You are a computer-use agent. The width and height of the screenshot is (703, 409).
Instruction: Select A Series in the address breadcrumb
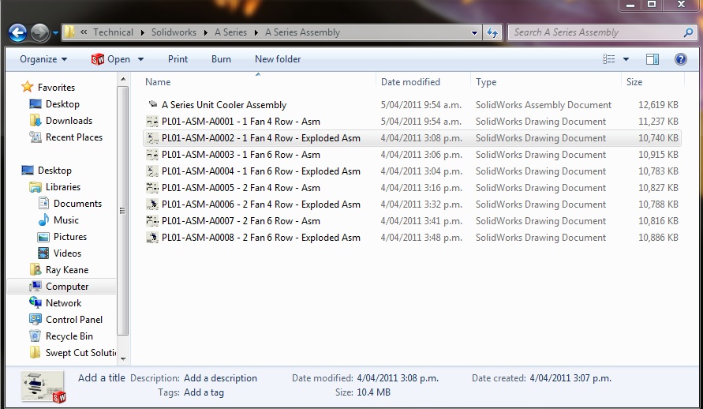click(x=230, y=32)
